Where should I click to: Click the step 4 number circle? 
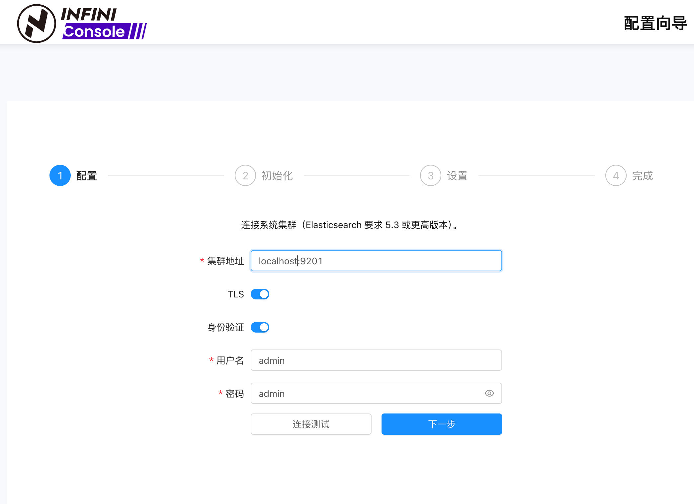(616, 175)
